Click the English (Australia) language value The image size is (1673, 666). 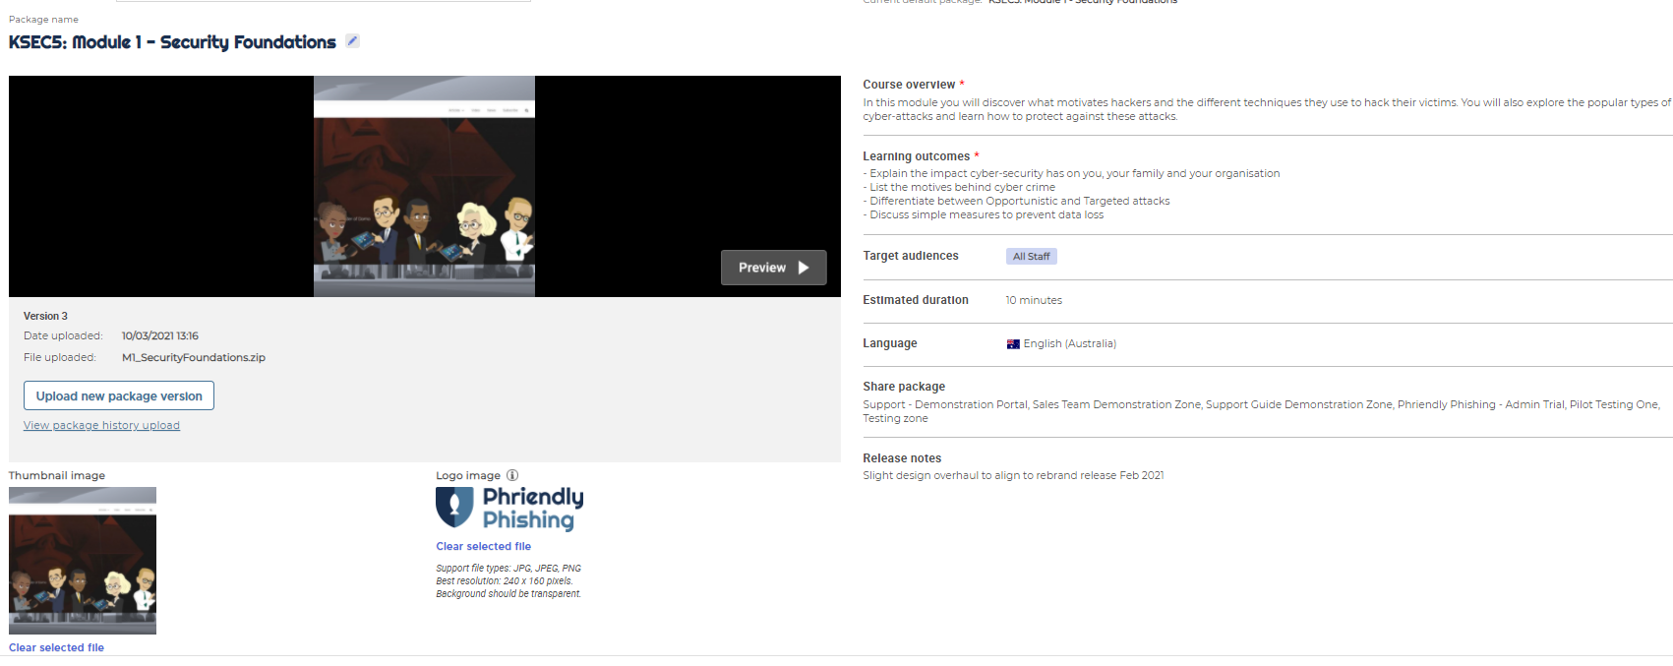coord(1070,344)
